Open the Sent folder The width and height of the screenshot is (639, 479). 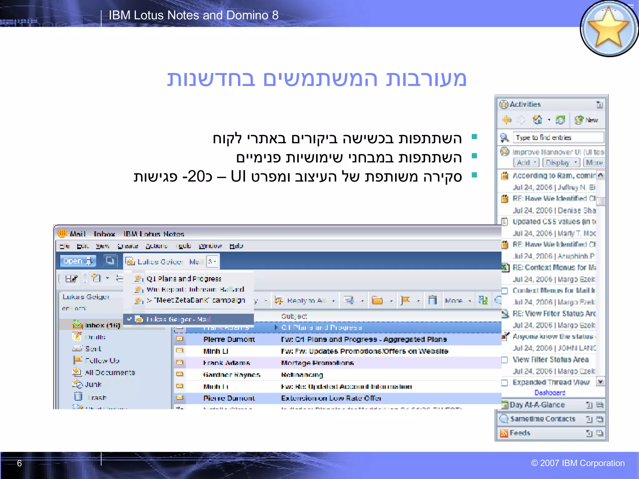click(93, 349)
